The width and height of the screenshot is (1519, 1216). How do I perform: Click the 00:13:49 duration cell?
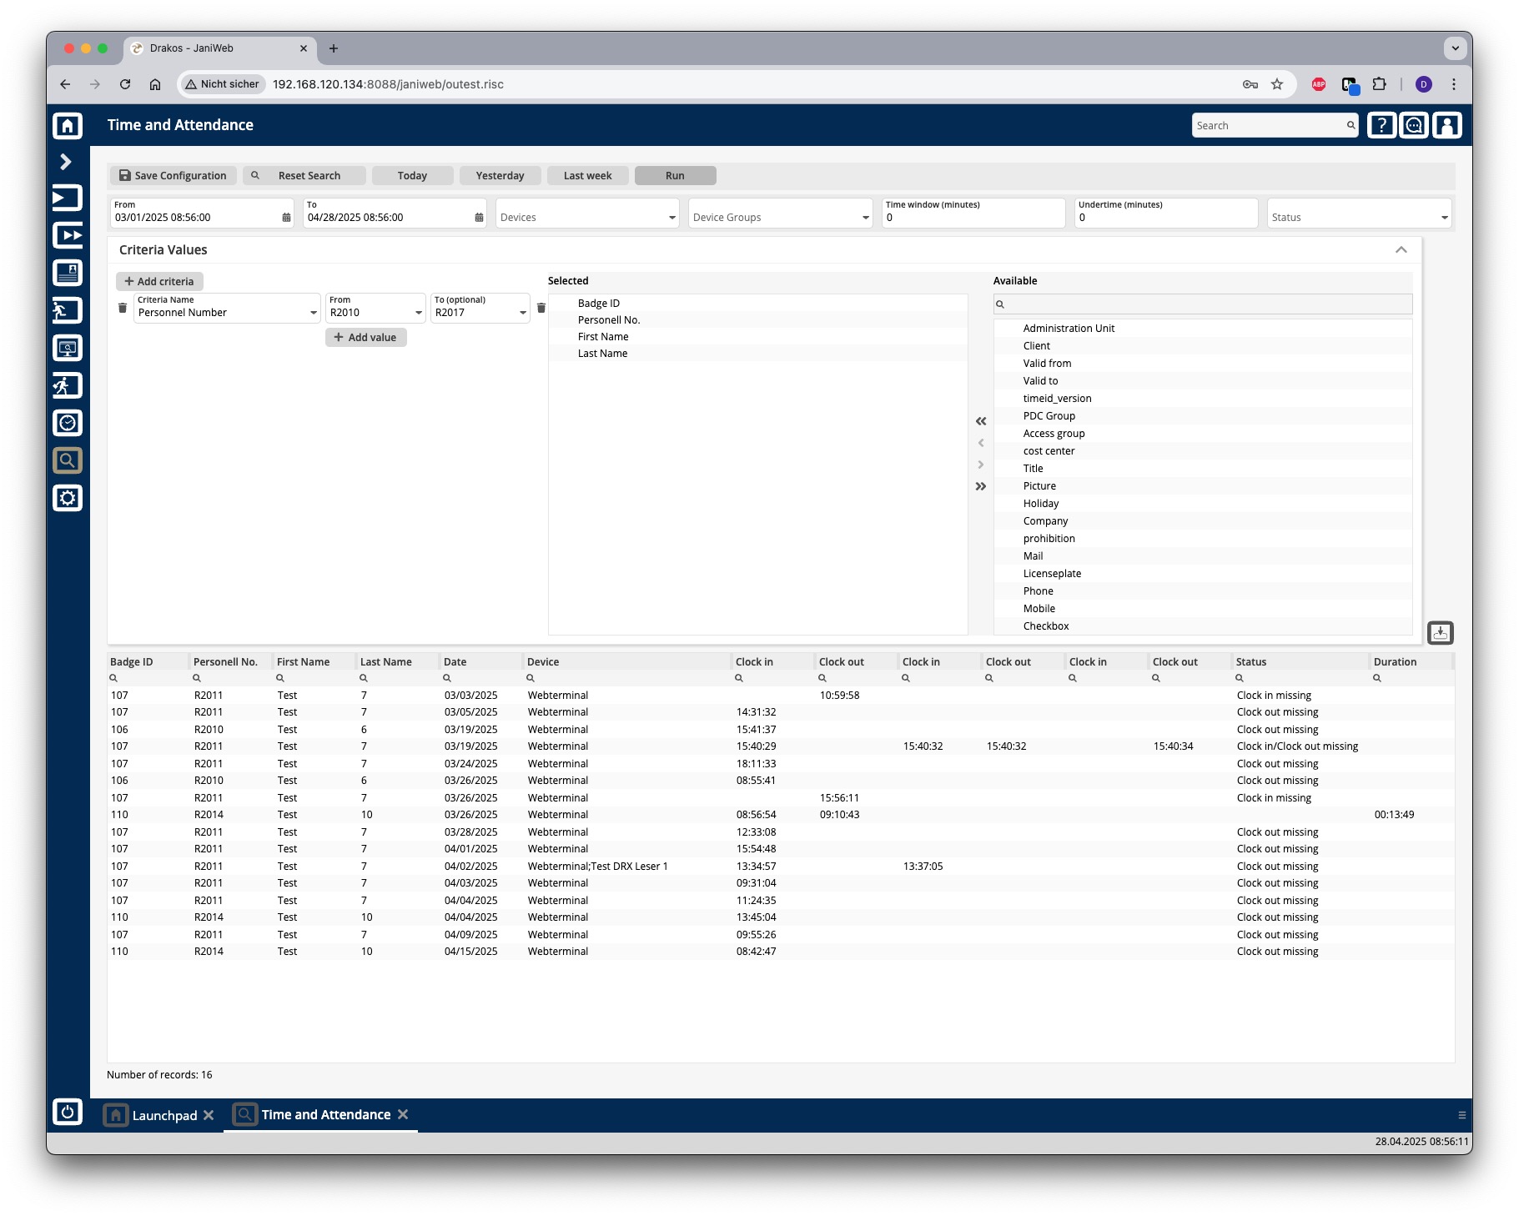1394,815
